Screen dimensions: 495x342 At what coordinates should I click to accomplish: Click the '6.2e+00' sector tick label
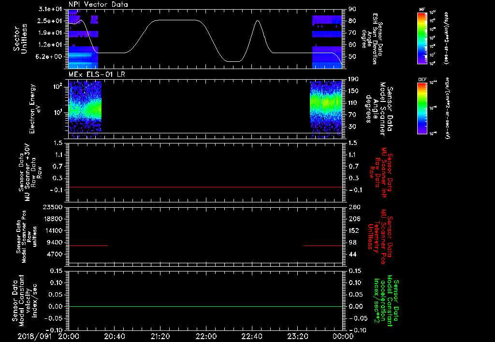coord(49,57)
